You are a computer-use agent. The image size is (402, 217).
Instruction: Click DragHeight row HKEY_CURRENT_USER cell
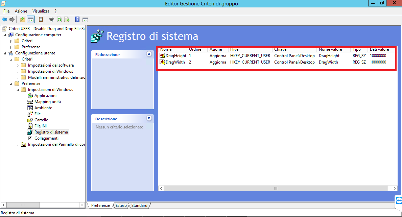click(250, 55)
